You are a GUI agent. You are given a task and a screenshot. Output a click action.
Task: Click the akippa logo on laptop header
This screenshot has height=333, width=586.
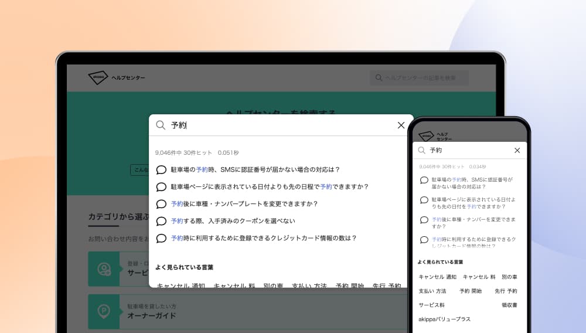(x=98, y=77)
